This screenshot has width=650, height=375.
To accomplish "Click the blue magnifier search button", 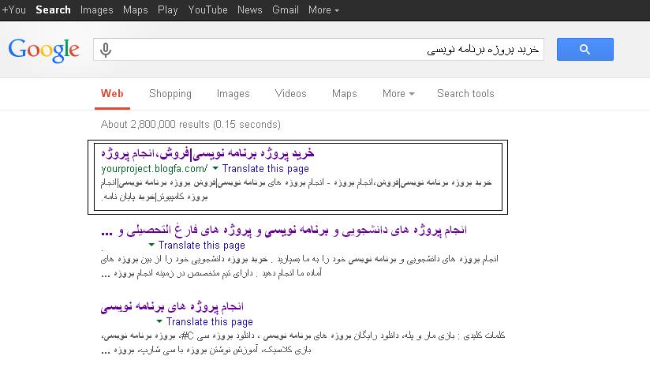I will coord(585,50).
